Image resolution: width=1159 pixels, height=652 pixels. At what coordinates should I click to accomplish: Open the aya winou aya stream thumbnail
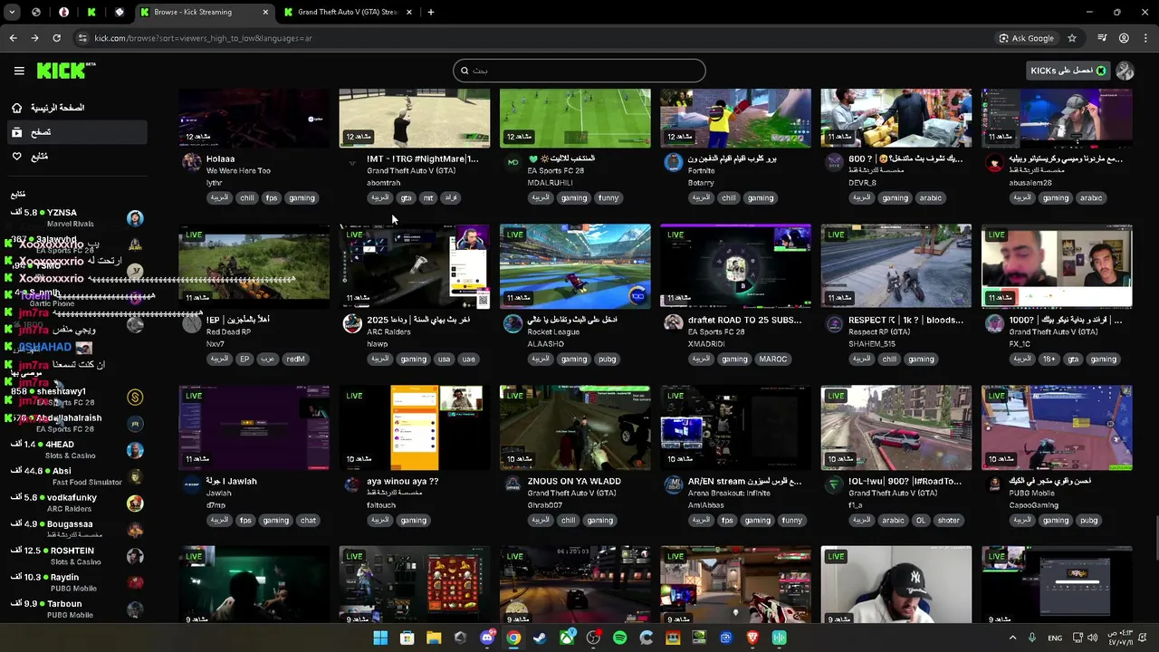(415, 427)
